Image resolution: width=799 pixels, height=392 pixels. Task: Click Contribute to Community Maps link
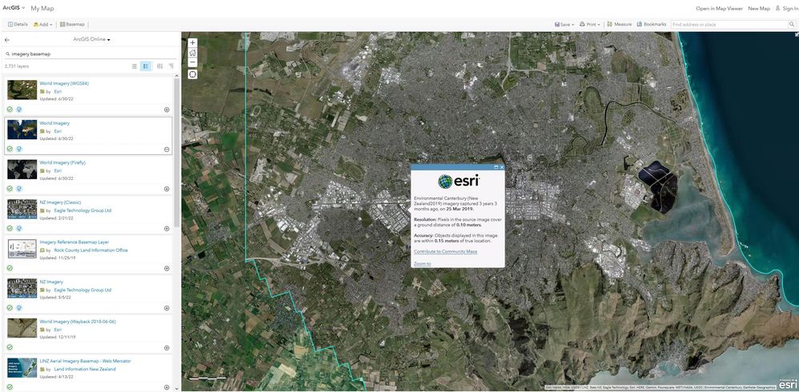[445, 251]
